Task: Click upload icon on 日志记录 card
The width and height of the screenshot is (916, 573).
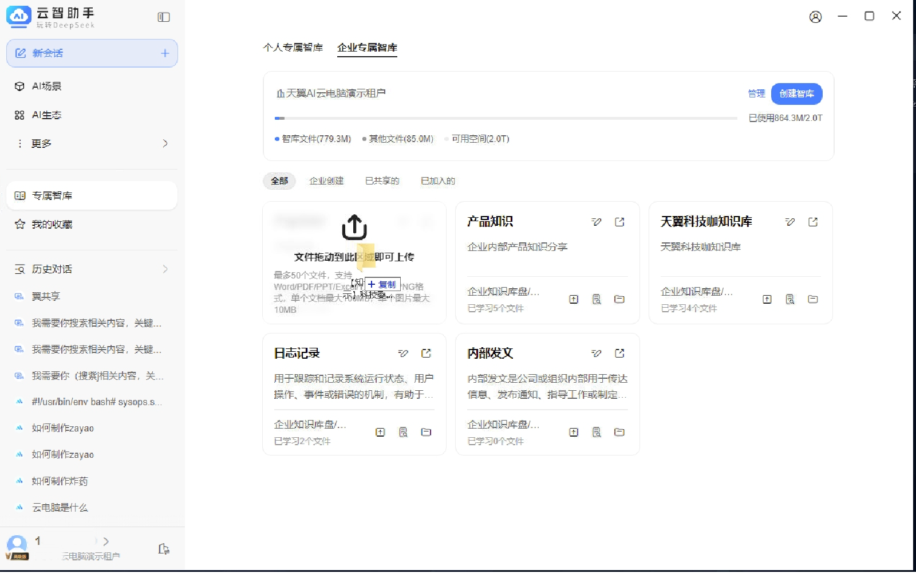Action: [x=380, y=433]
